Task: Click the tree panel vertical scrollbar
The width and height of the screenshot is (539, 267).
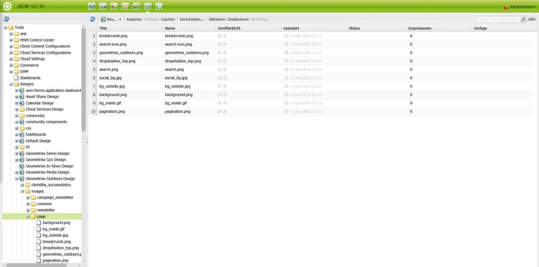Action: coord(83,80)
